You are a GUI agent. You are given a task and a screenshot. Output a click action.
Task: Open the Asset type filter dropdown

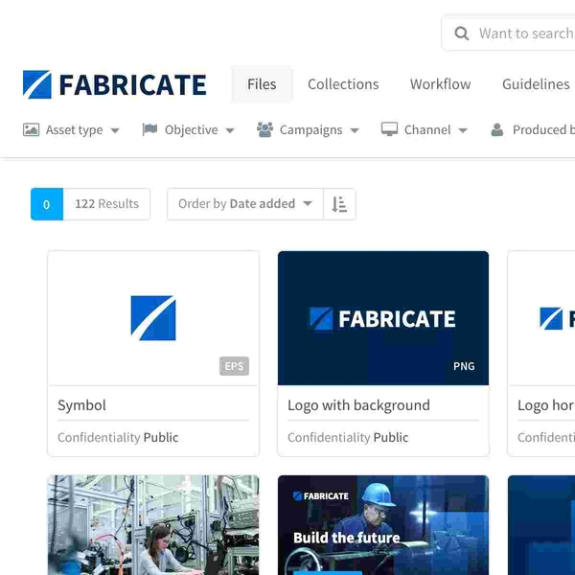pyautogui.click(x=71, y=129)
